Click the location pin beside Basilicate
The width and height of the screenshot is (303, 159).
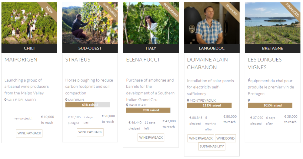tap(127, 105)
